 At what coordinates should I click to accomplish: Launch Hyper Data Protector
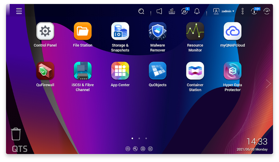(233, 71)
